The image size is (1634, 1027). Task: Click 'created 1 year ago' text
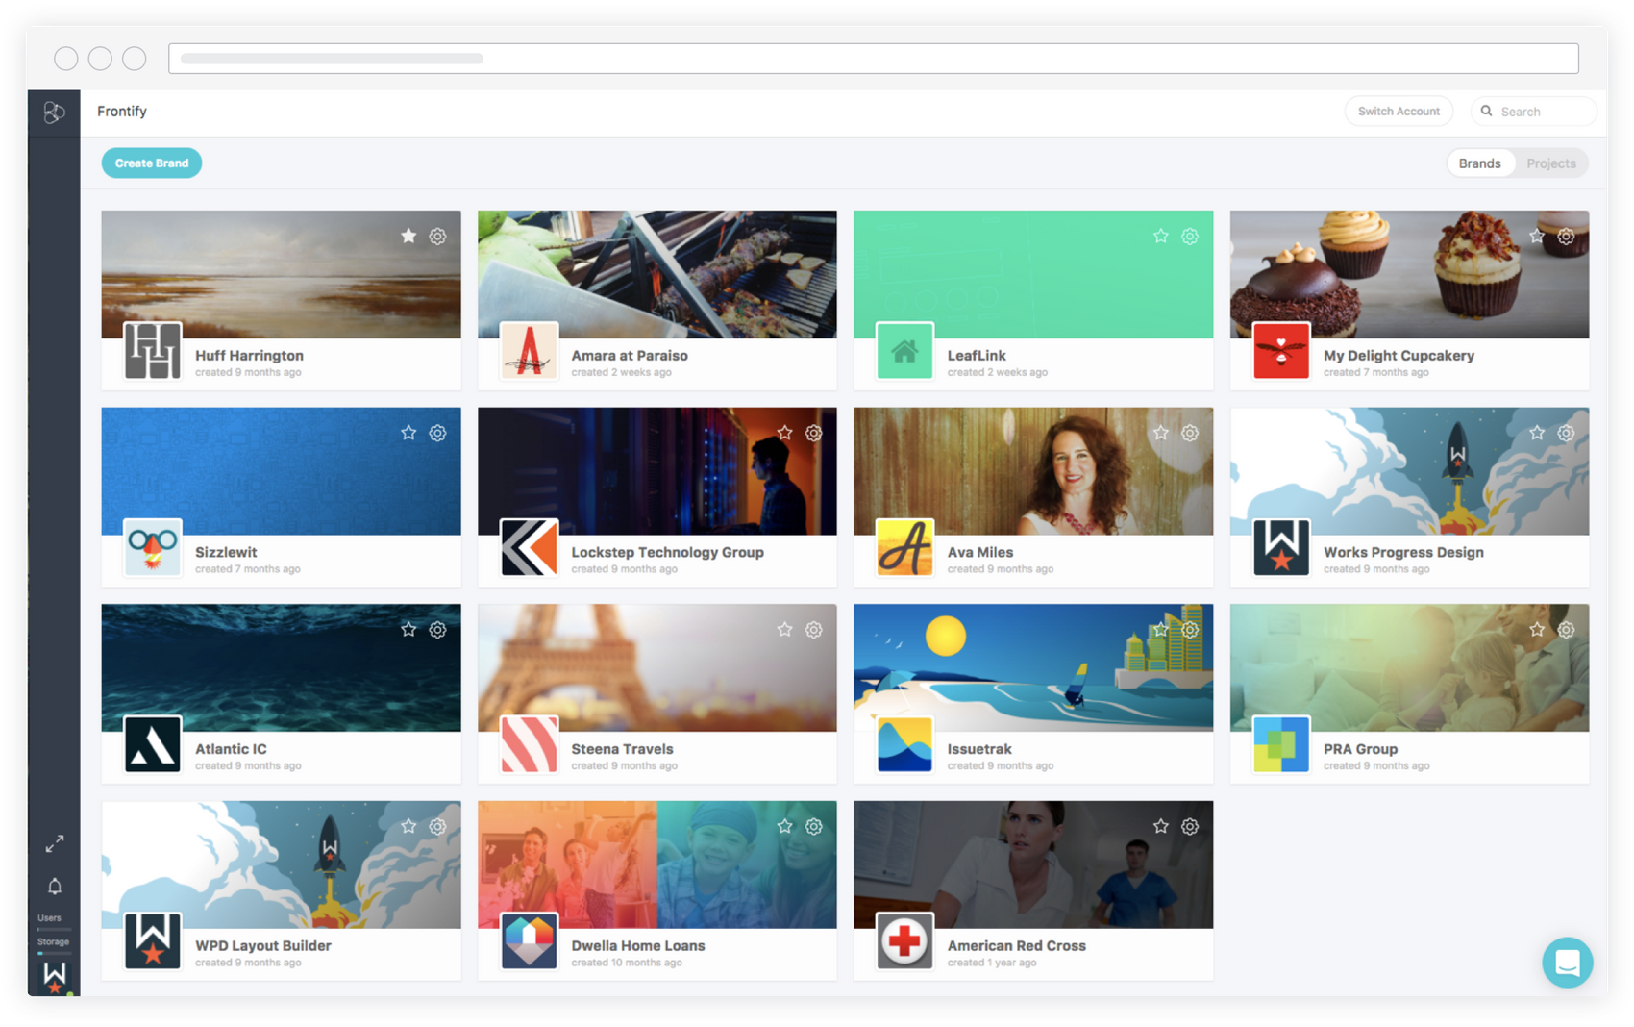click(992, 963)
